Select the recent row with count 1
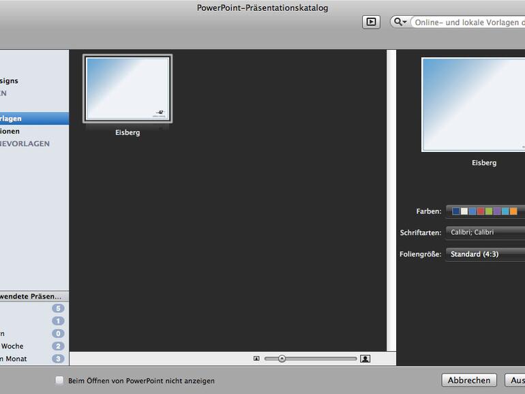The height and width of the screenshot is (394, 525). [x=35, y=321]
